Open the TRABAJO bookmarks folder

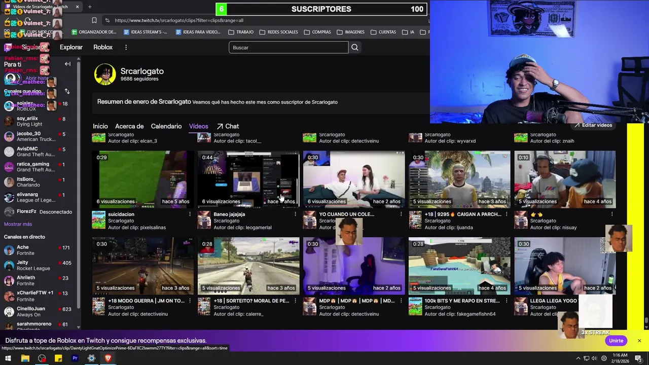[x=240, y=32]
